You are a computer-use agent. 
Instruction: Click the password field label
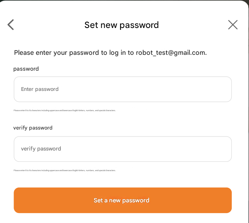click(26, 69)
